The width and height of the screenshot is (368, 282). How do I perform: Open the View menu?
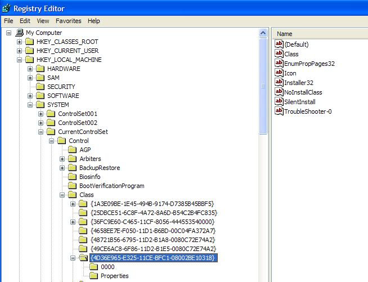43,21
